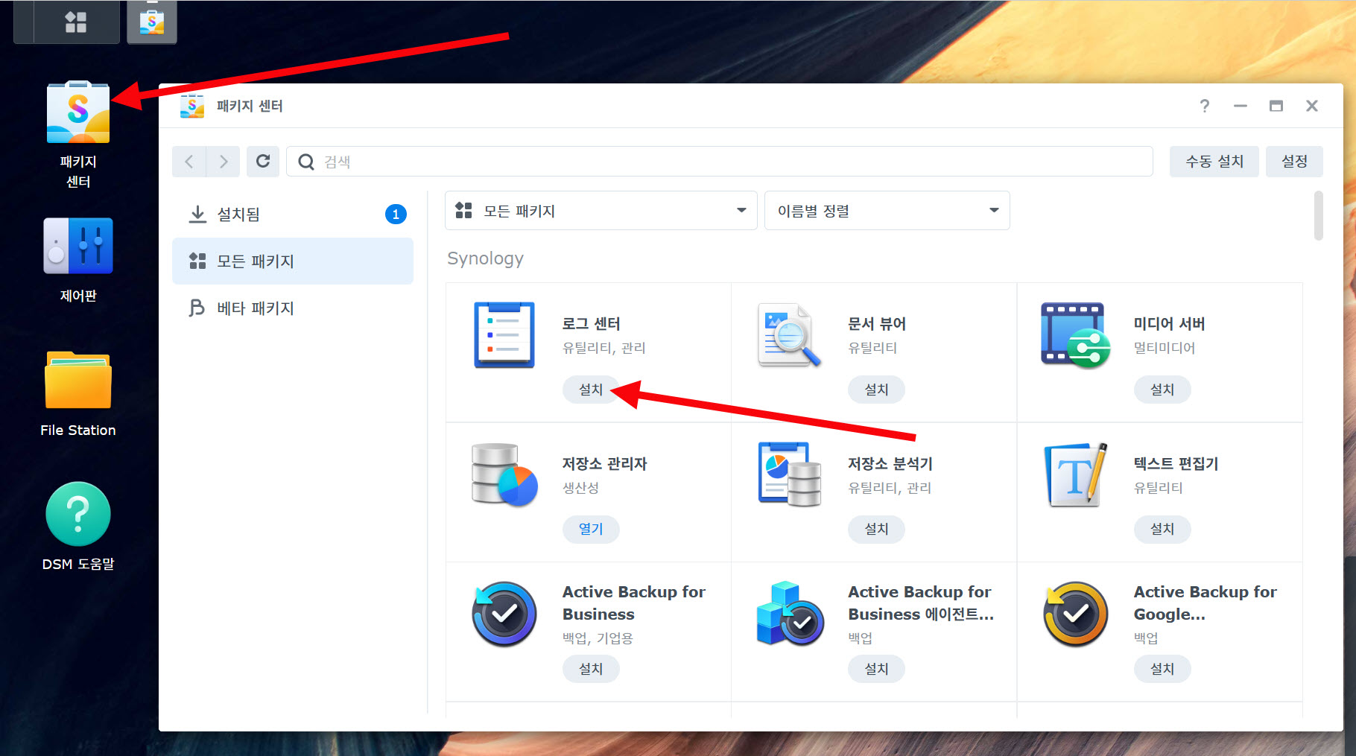Image resolution: width=1356 pixels, height=756 pixels.
Task: Click the 미디어 서버 package title
Action: 1169,324
